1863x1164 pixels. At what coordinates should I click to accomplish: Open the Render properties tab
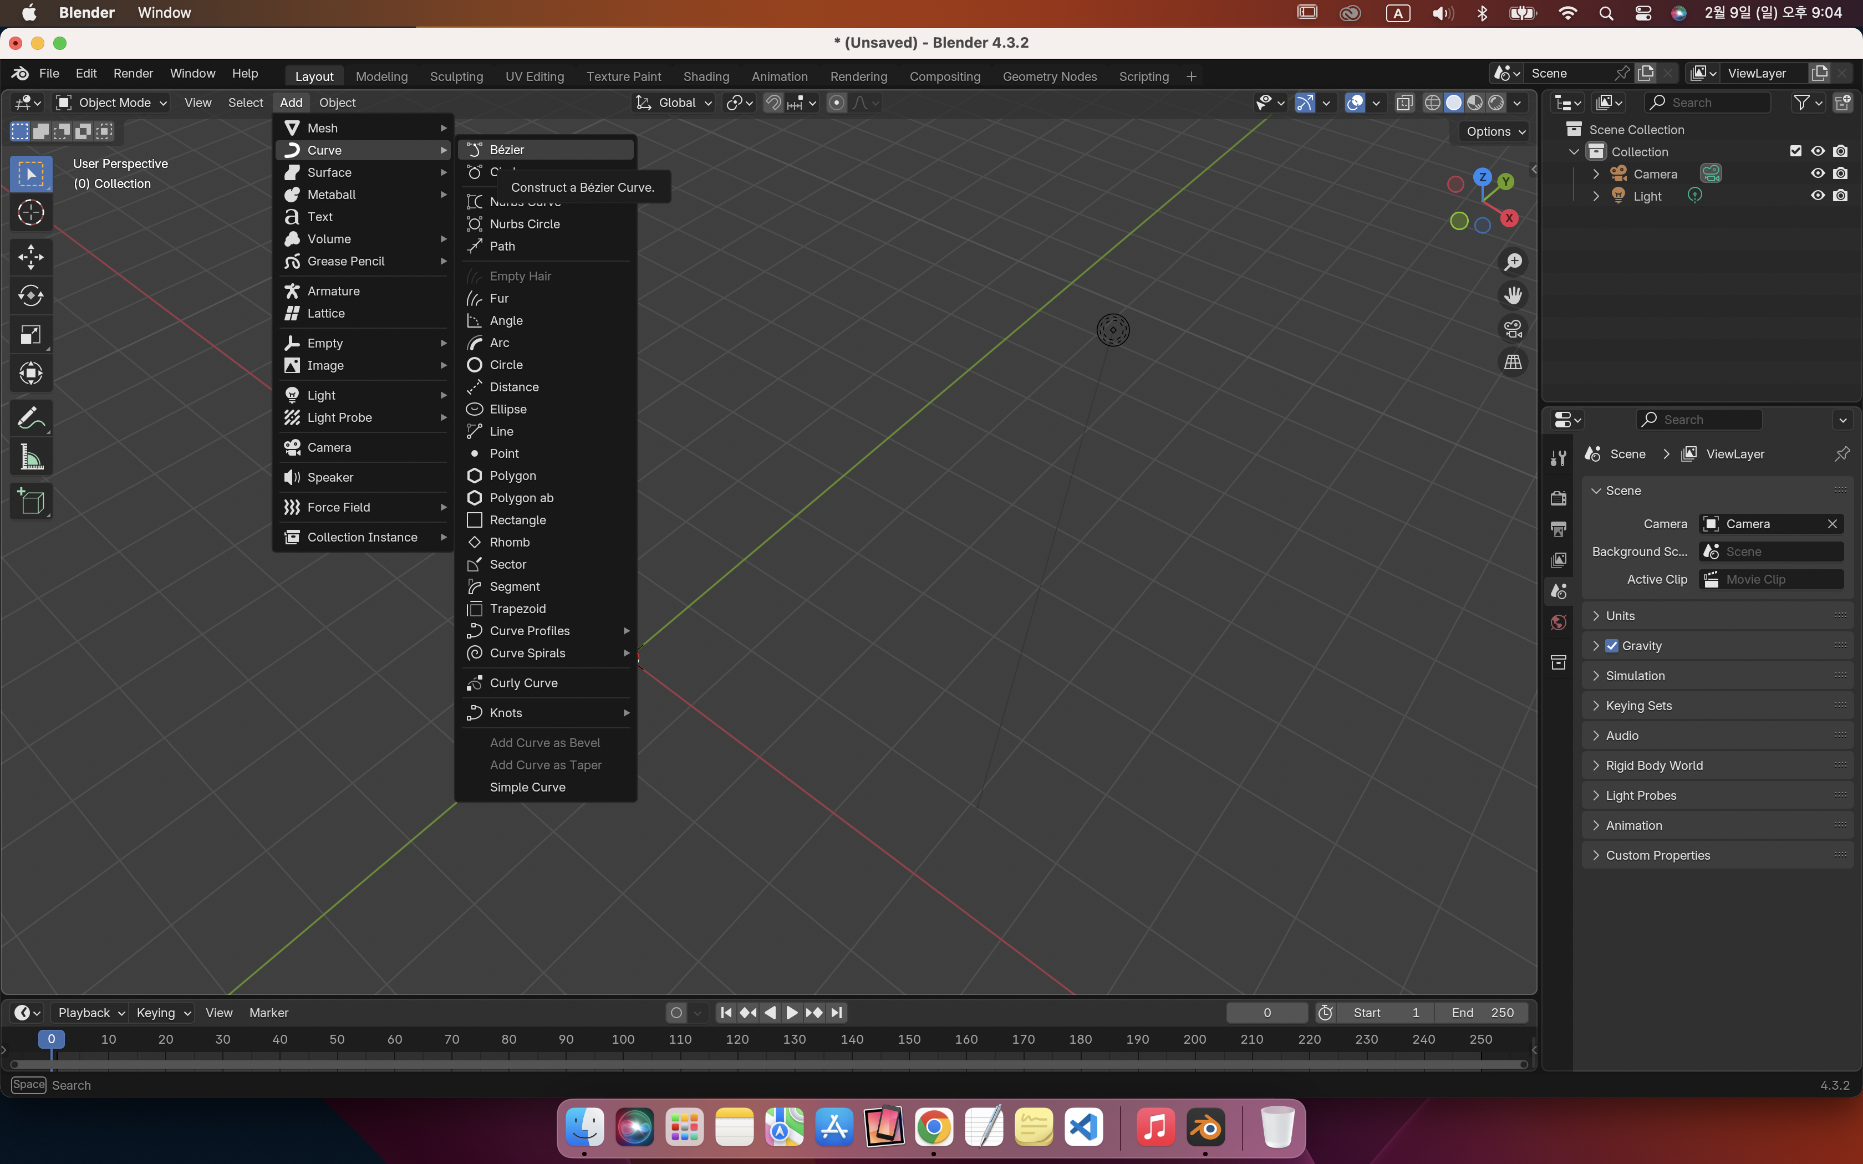tap(1558, 498)
